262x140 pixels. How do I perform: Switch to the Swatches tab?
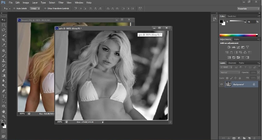click(x=231, y=16)
